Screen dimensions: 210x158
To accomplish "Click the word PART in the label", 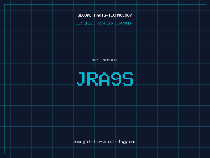I will [95, 60].
